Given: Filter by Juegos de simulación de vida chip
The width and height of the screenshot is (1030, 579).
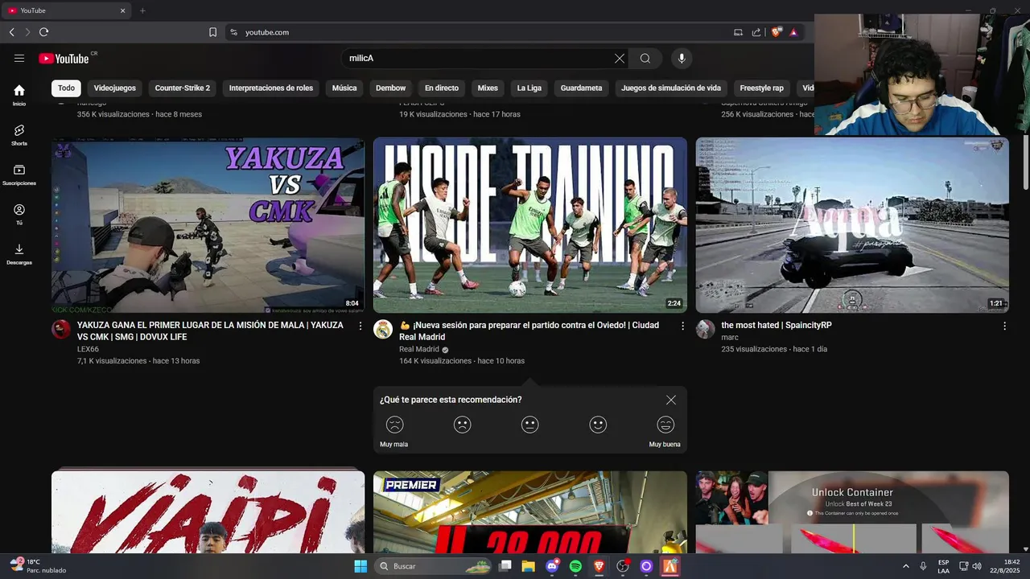Looking at the screenshot, I should 671,88.
